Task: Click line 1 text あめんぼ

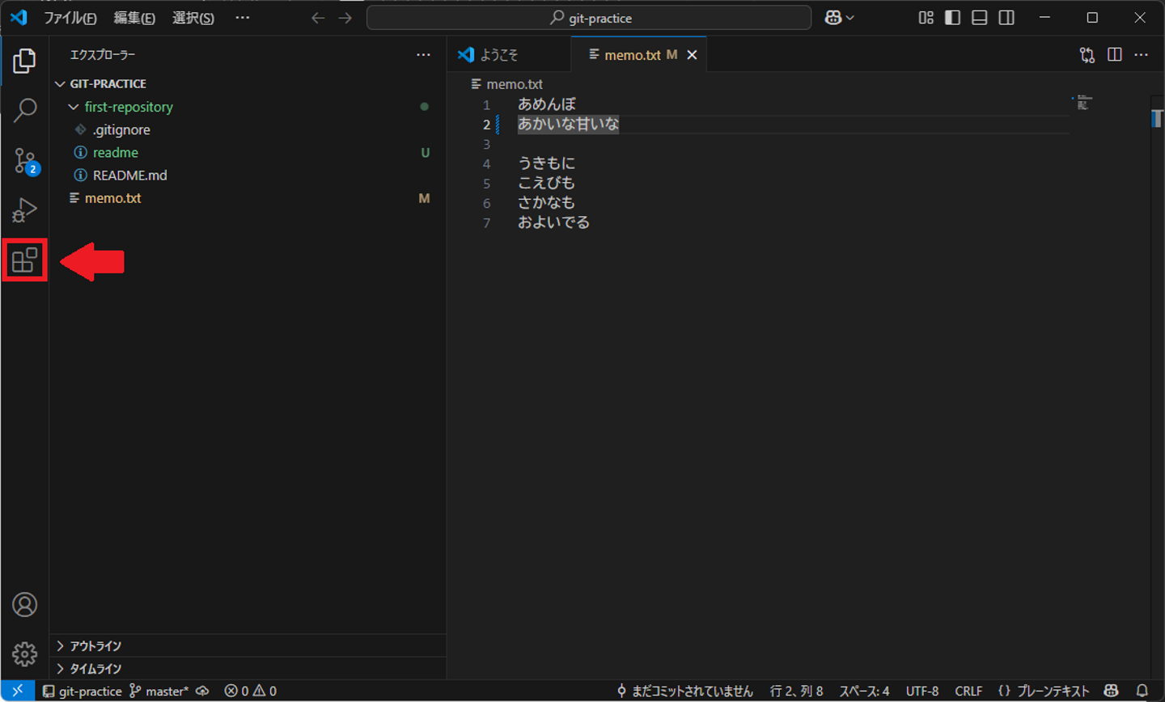Action: tap(547, 104)
